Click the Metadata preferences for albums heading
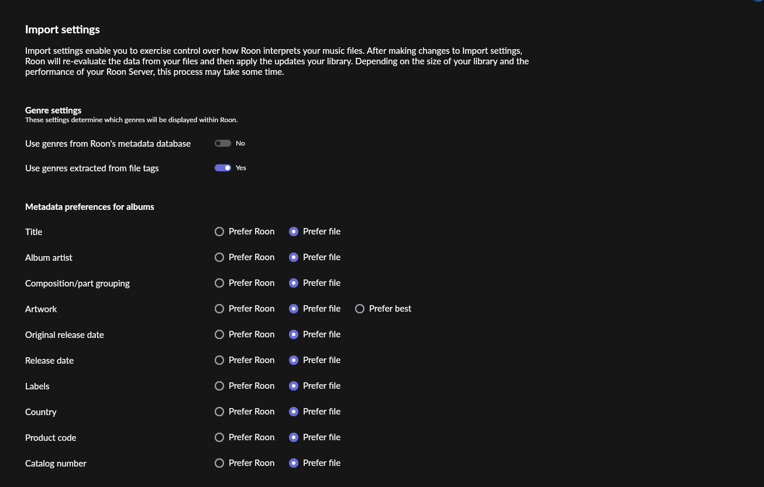Viewport: 764px width, 487px height. pos(90,207)
